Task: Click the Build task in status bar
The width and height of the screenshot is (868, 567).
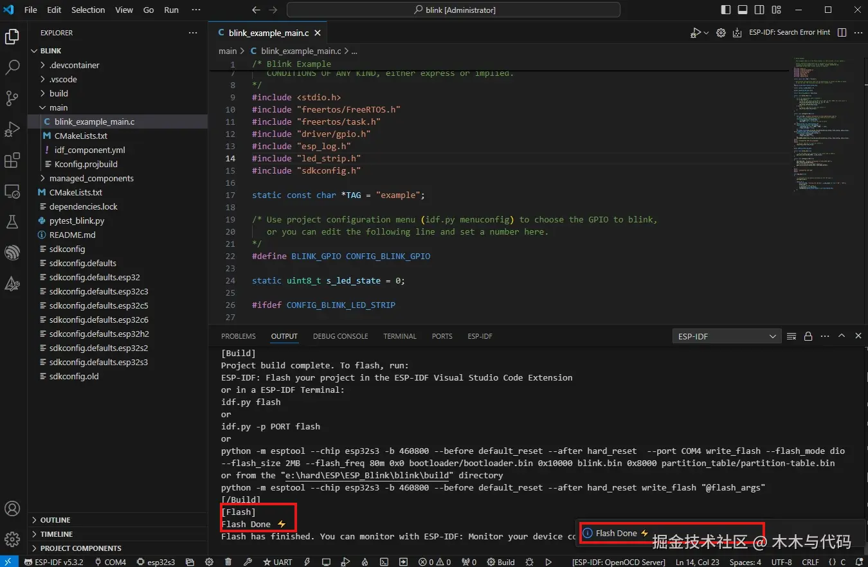Action: click(500, 562)
